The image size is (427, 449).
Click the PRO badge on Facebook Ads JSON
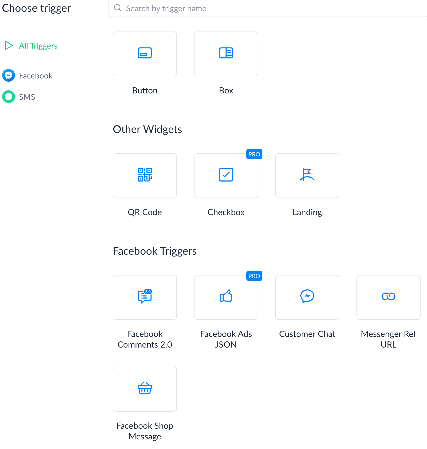coord(254,276)
